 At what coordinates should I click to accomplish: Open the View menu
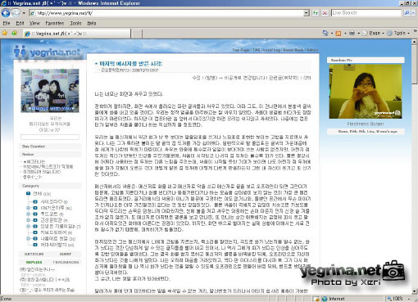pyautogui.click(x=34, y=23)
